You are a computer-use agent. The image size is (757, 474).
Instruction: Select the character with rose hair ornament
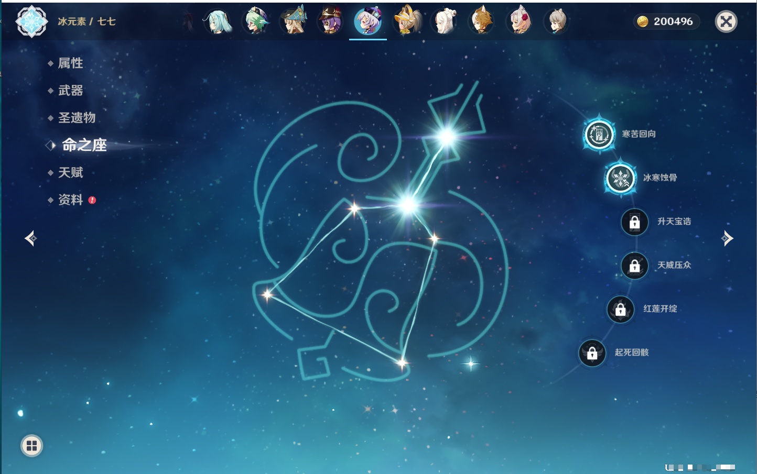pos(520,22)
